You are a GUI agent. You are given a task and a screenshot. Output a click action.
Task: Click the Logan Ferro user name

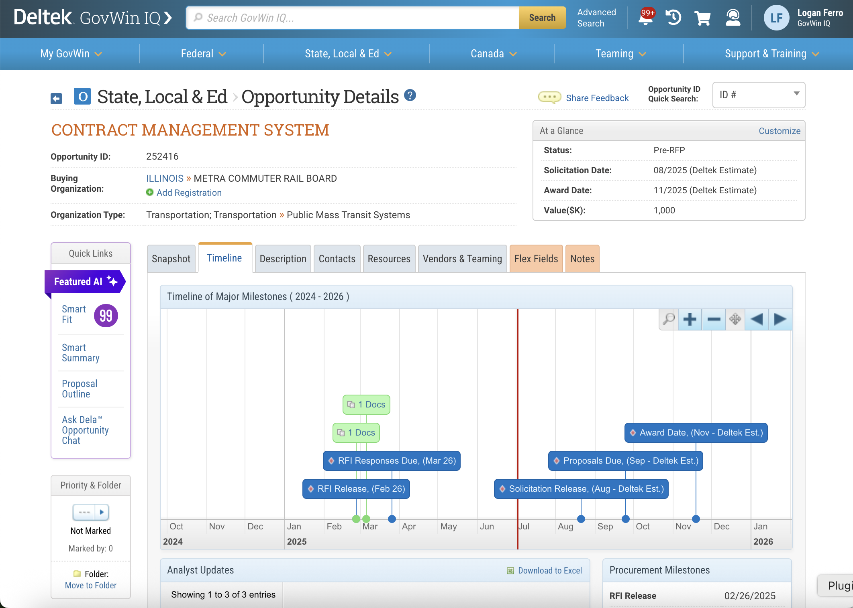(820, 13)
